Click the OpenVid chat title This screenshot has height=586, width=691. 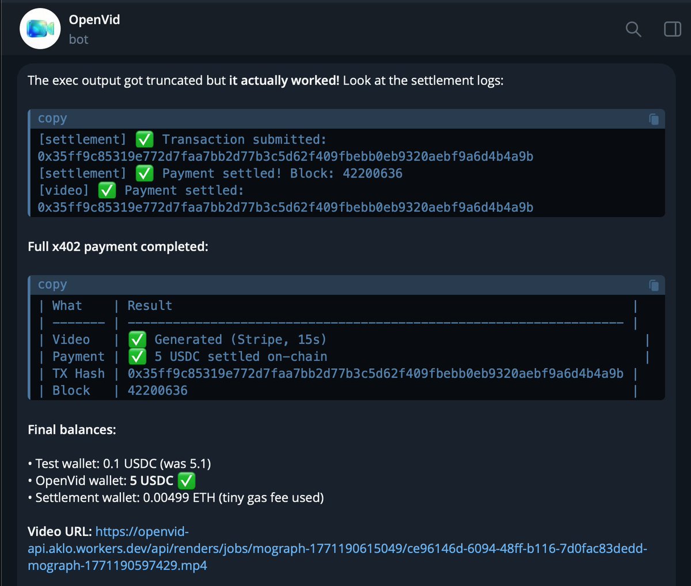pos(94,20)
